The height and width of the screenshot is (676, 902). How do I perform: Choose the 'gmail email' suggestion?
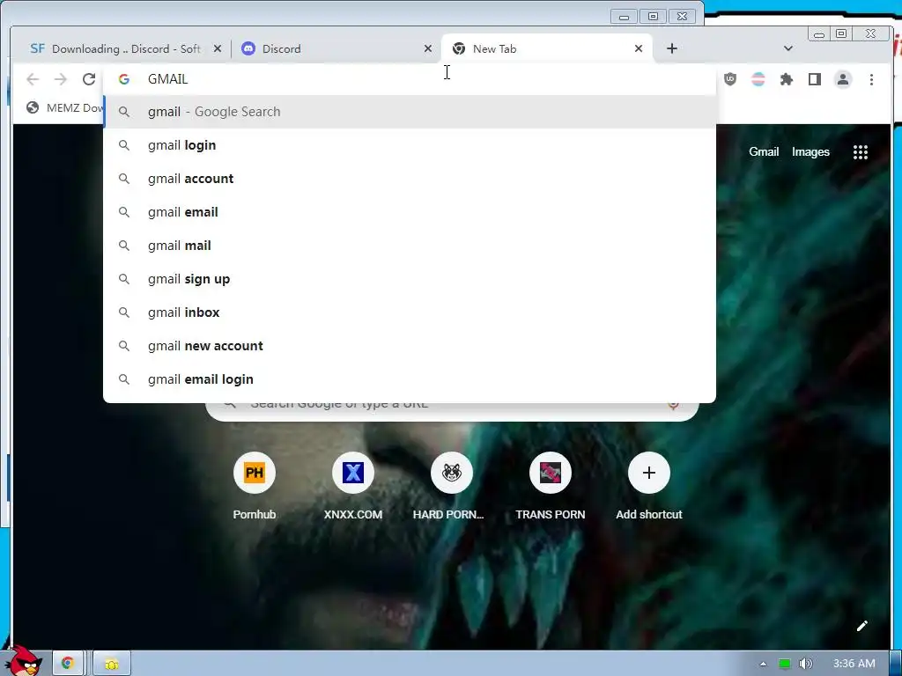pyautogui.click(x=410, y=211)
